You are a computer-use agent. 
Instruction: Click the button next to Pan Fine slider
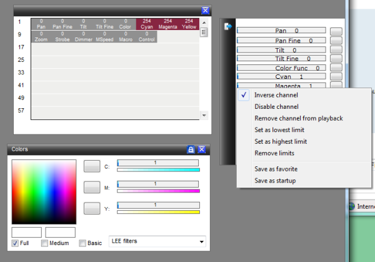[x=336, y=41]
